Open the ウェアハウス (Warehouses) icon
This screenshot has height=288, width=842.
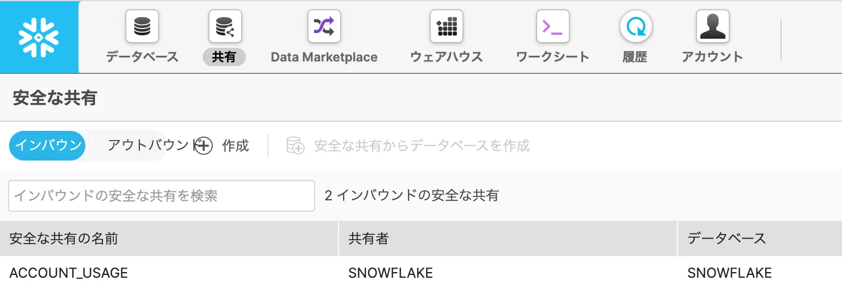pyautogui.click(x=446, y=27)
